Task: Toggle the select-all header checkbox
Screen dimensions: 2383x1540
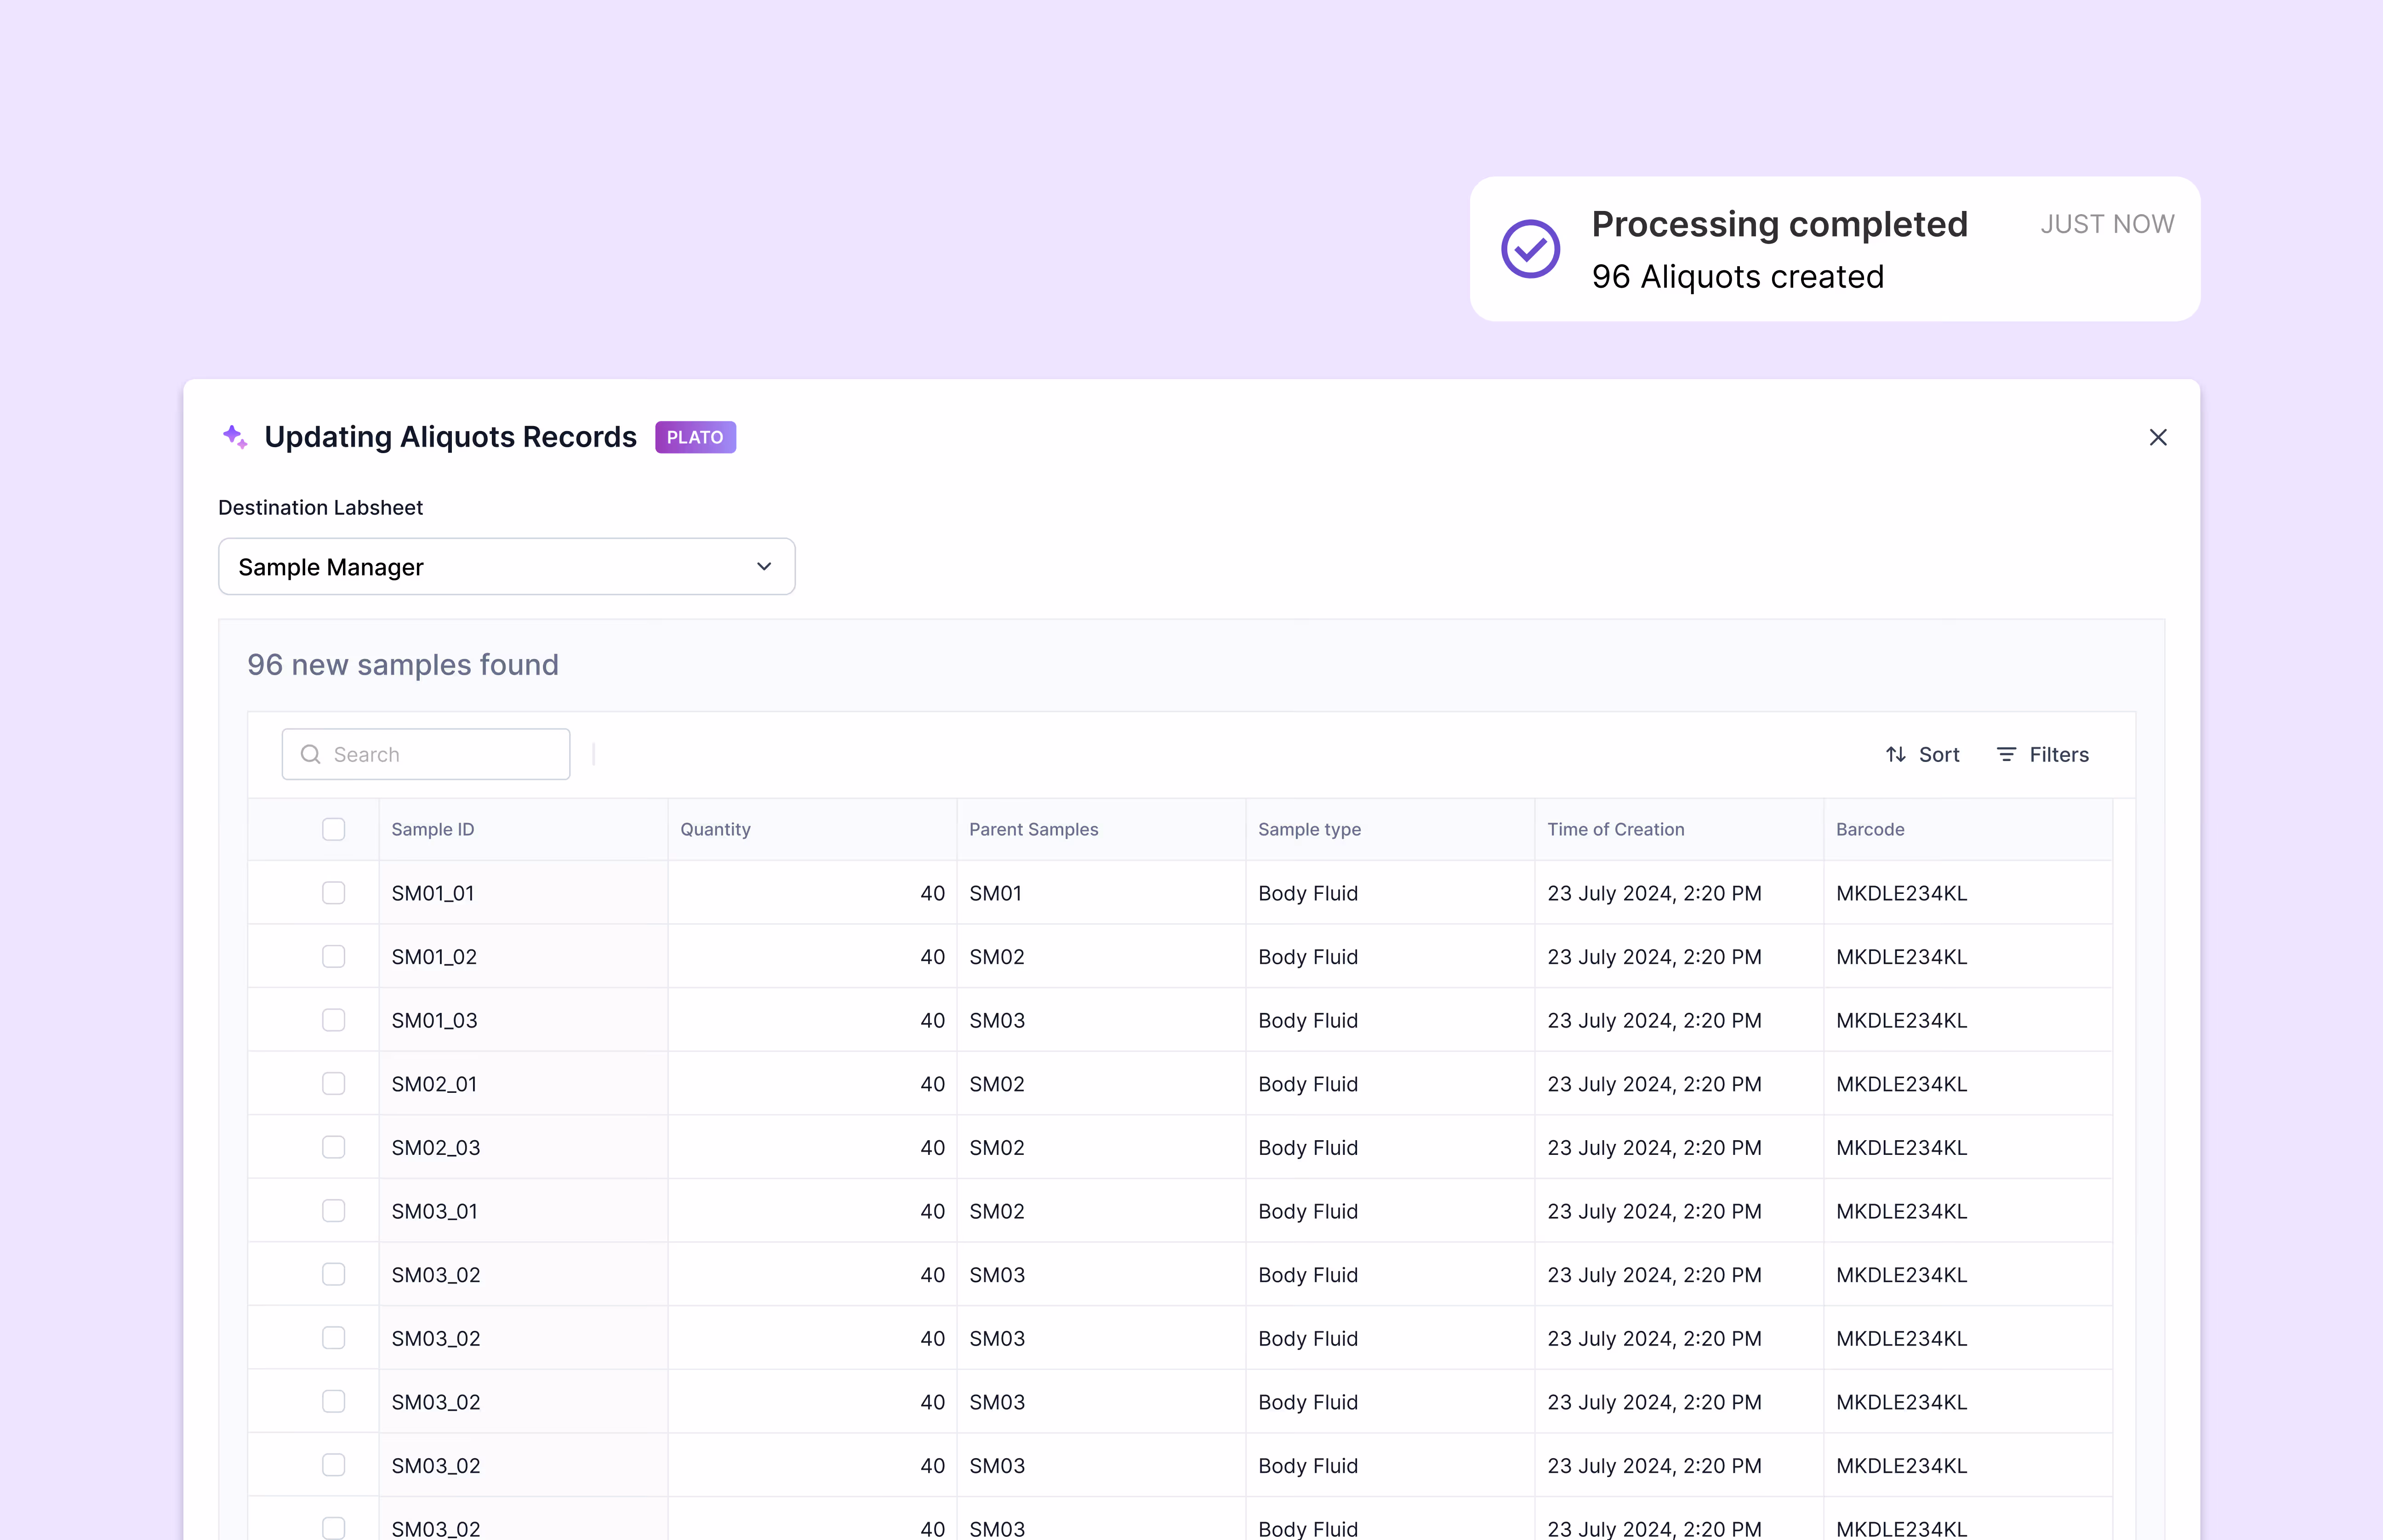Action: [x=333, y=829]
